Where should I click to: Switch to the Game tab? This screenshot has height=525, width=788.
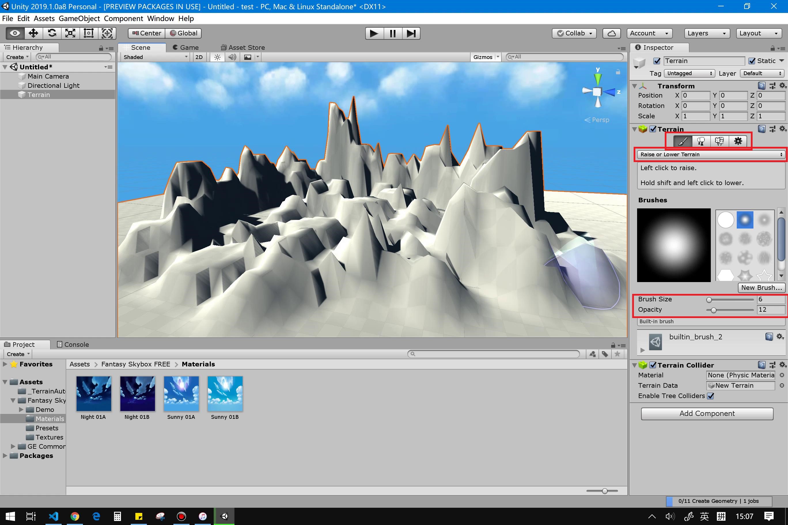(x=185, y=47)
